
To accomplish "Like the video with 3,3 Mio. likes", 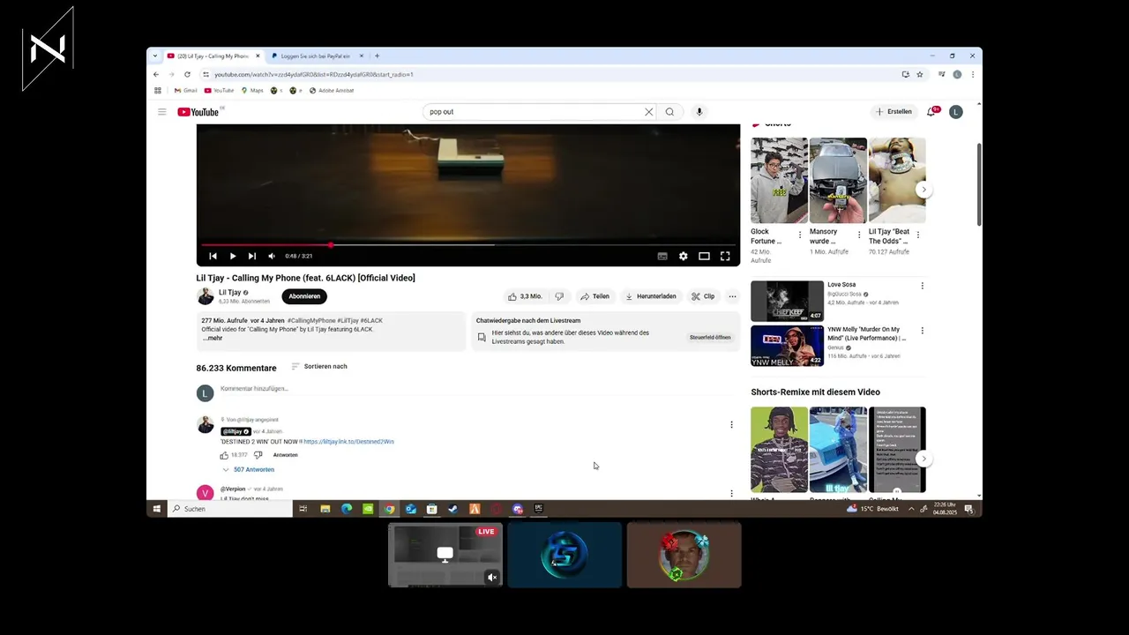I will pos(524,296).
